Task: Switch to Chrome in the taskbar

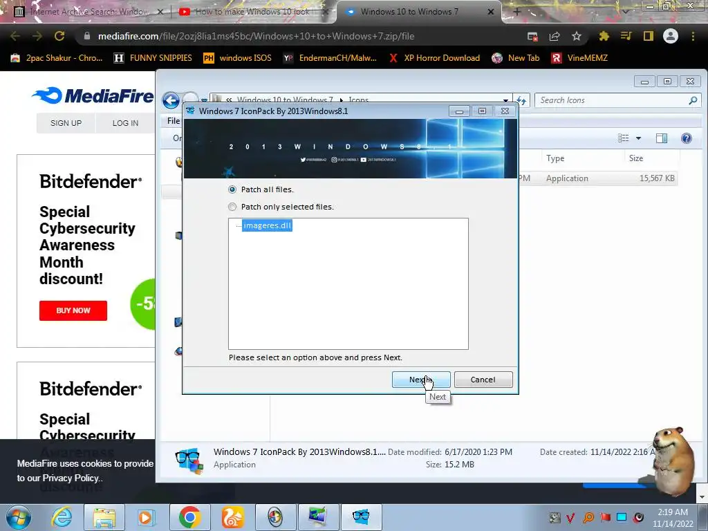Action: pos(189,517)
